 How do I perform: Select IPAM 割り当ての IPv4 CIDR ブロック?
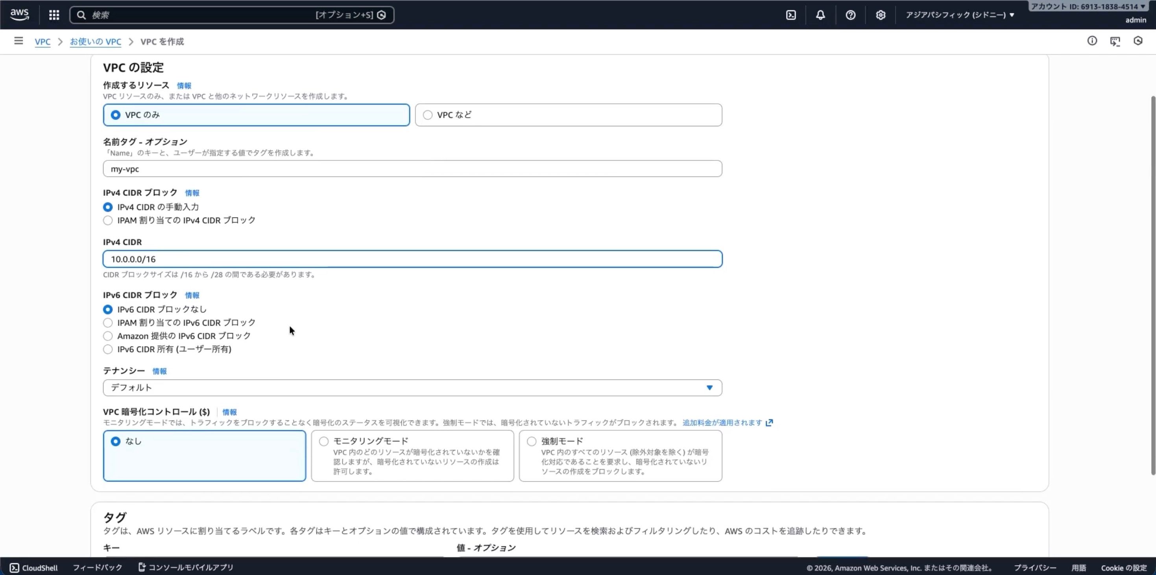108,220
